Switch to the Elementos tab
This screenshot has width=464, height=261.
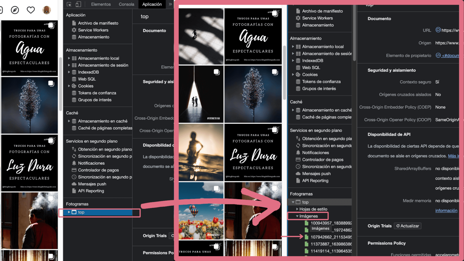coord(101,4)
